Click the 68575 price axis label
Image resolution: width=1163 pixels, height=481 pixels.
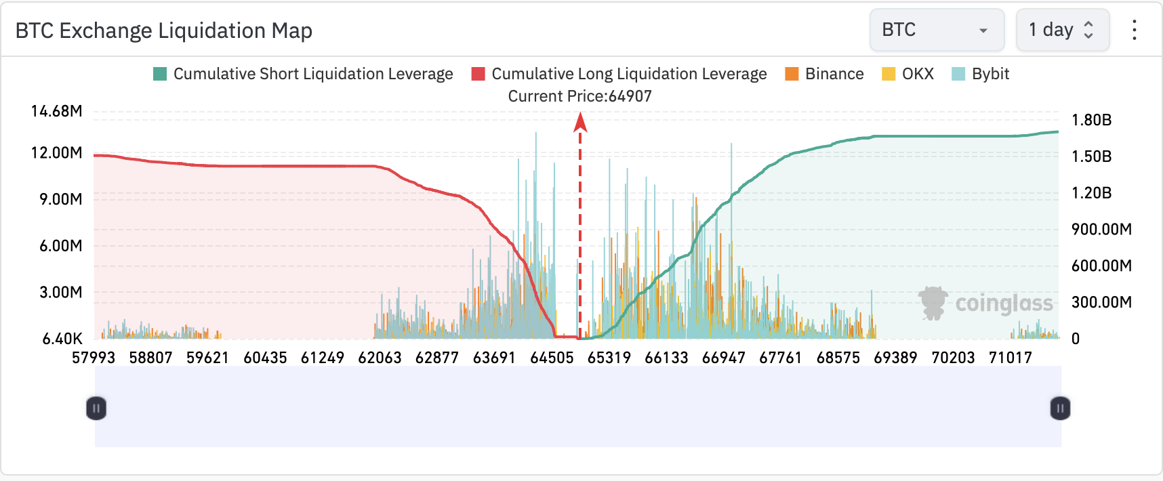[838, 358]
